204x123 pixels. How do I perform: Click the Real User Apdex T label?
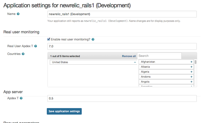(x=20, y=46)
